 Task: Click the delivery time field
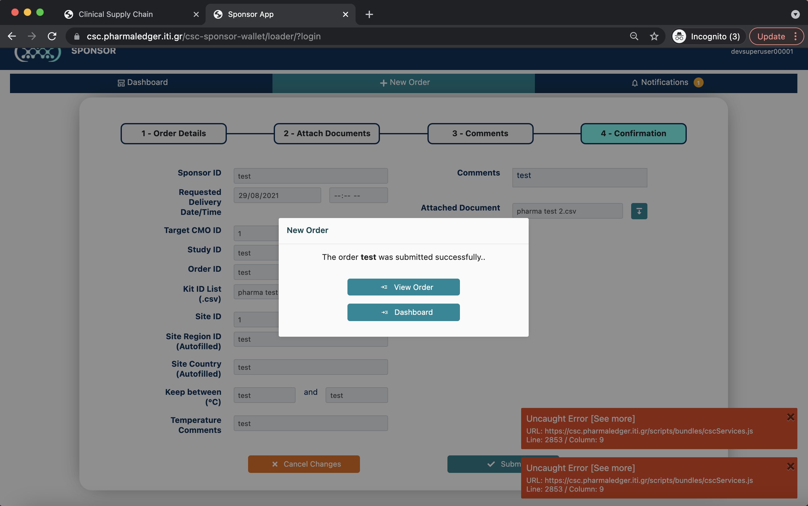pyautogui.click(x=358, y=196)
